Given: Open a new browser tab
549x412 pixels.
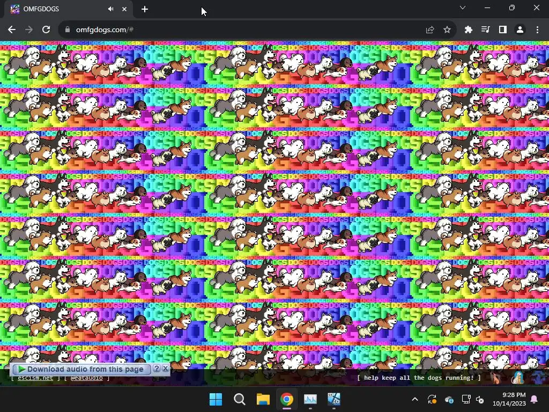Looking at the screenshot, I should tap(145, 9).
